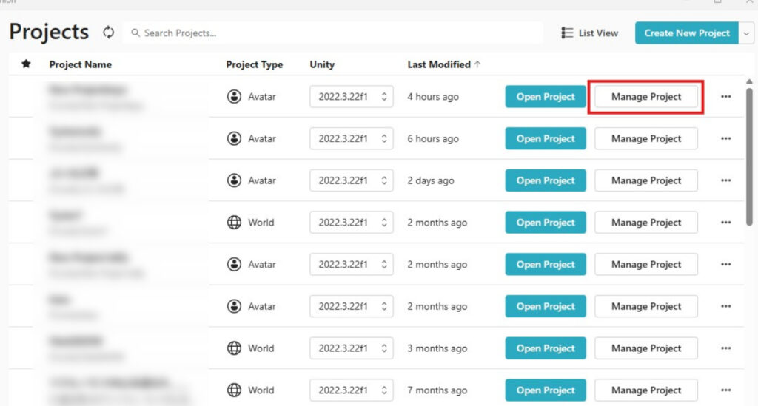The image size is (758, 406).
Task: Click the highlighted Manage Project button in first row
Action: click(x=645, y=97)
